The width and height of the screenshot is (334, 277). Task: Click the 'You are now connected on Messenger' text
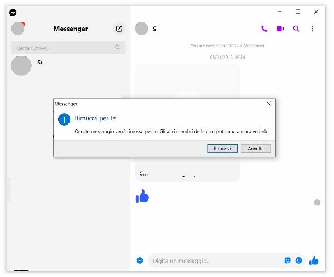(x=227, y=46)
